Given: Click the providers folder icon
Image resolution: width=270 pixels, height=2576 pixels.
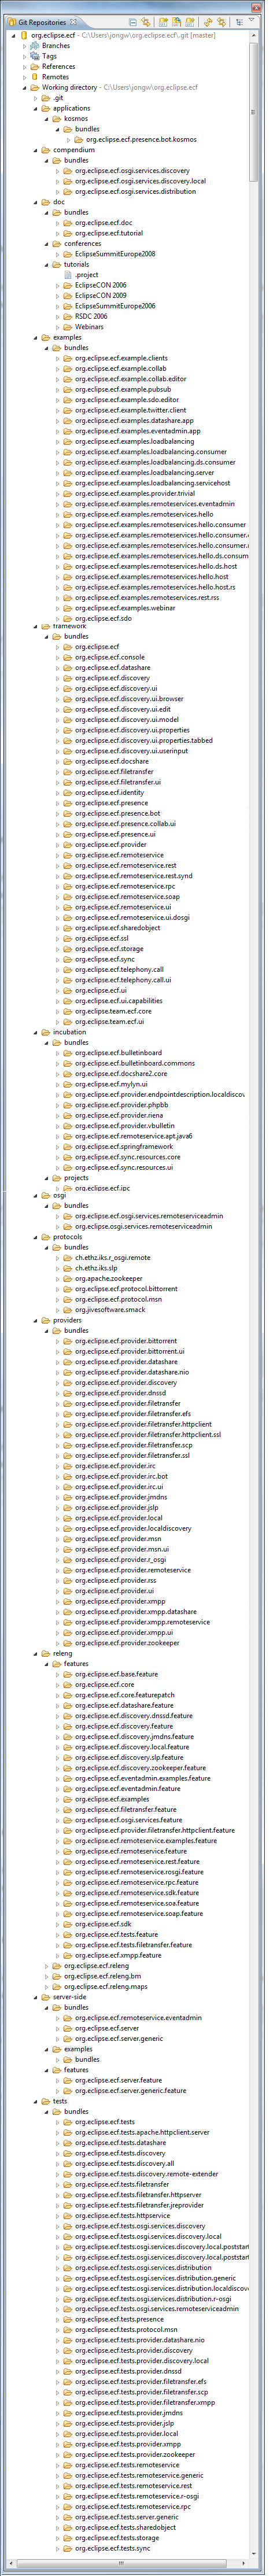Looking at the screenshot, I should click(46, 1320).
